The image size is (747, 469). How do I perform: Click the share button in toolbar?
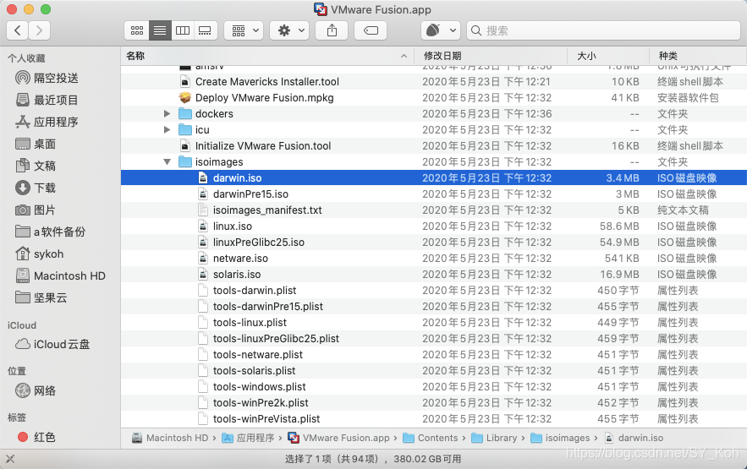click(x=332, y=31)
